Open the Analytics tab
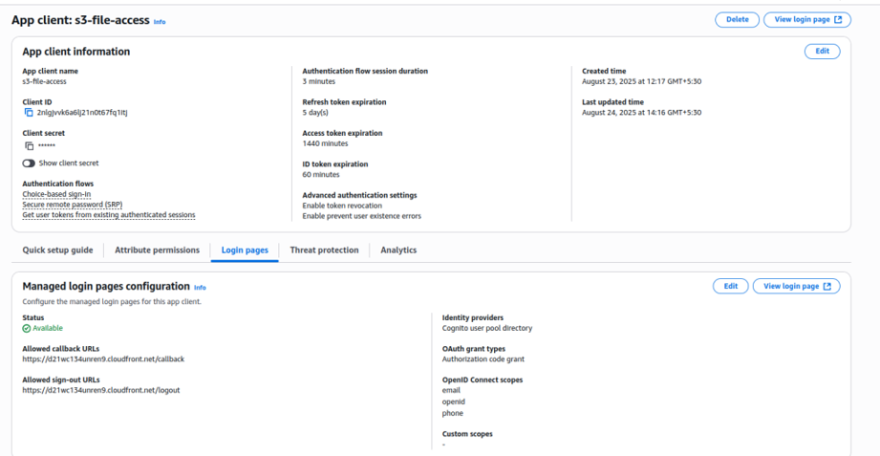This screenshot has height=456, width=880. pyautogui.click(x=398, y=250)
